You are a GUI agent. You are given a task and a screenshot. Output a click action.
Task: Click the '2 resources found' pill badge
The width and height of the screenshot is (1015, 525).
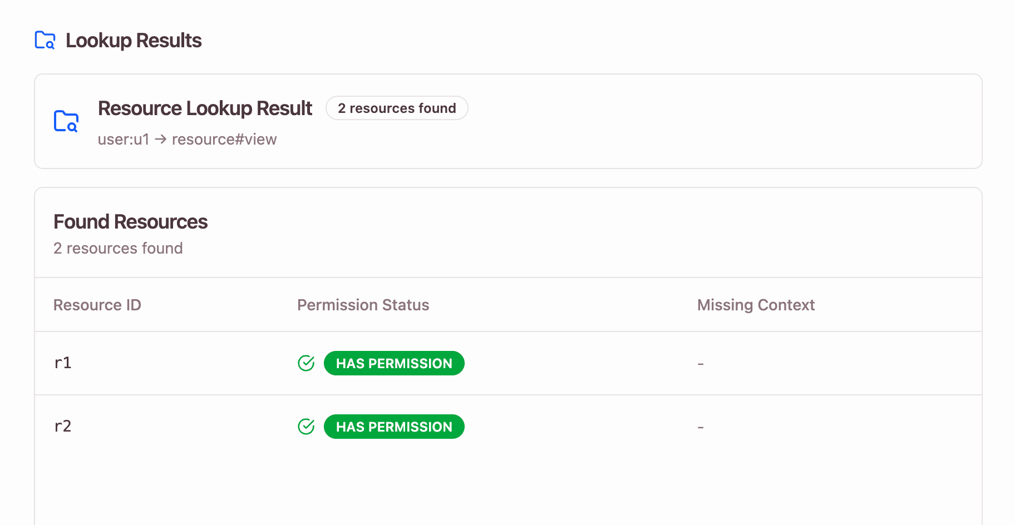point(396,108)
